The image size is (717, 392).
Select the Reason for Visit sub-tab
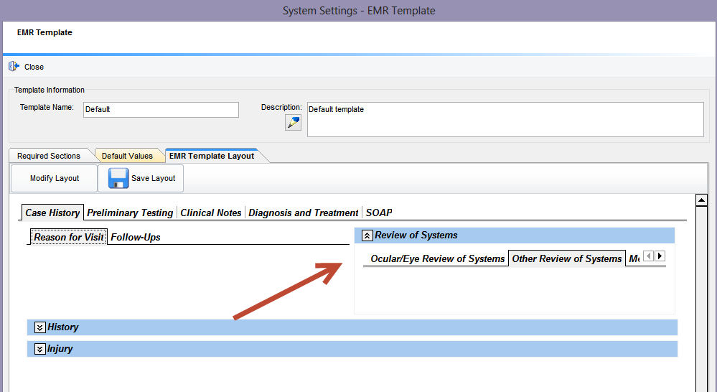click(x=69, y=237)
